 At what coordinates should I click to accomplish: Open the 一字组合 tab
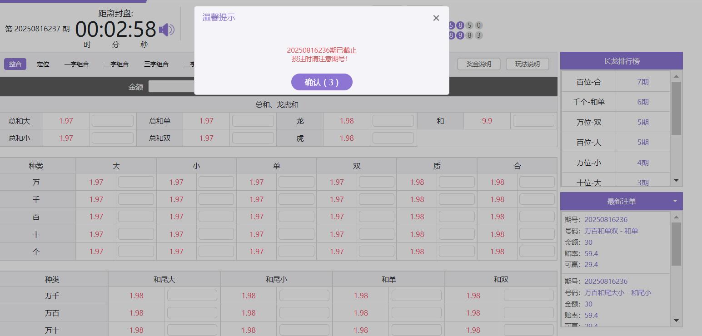pos(77,64)
